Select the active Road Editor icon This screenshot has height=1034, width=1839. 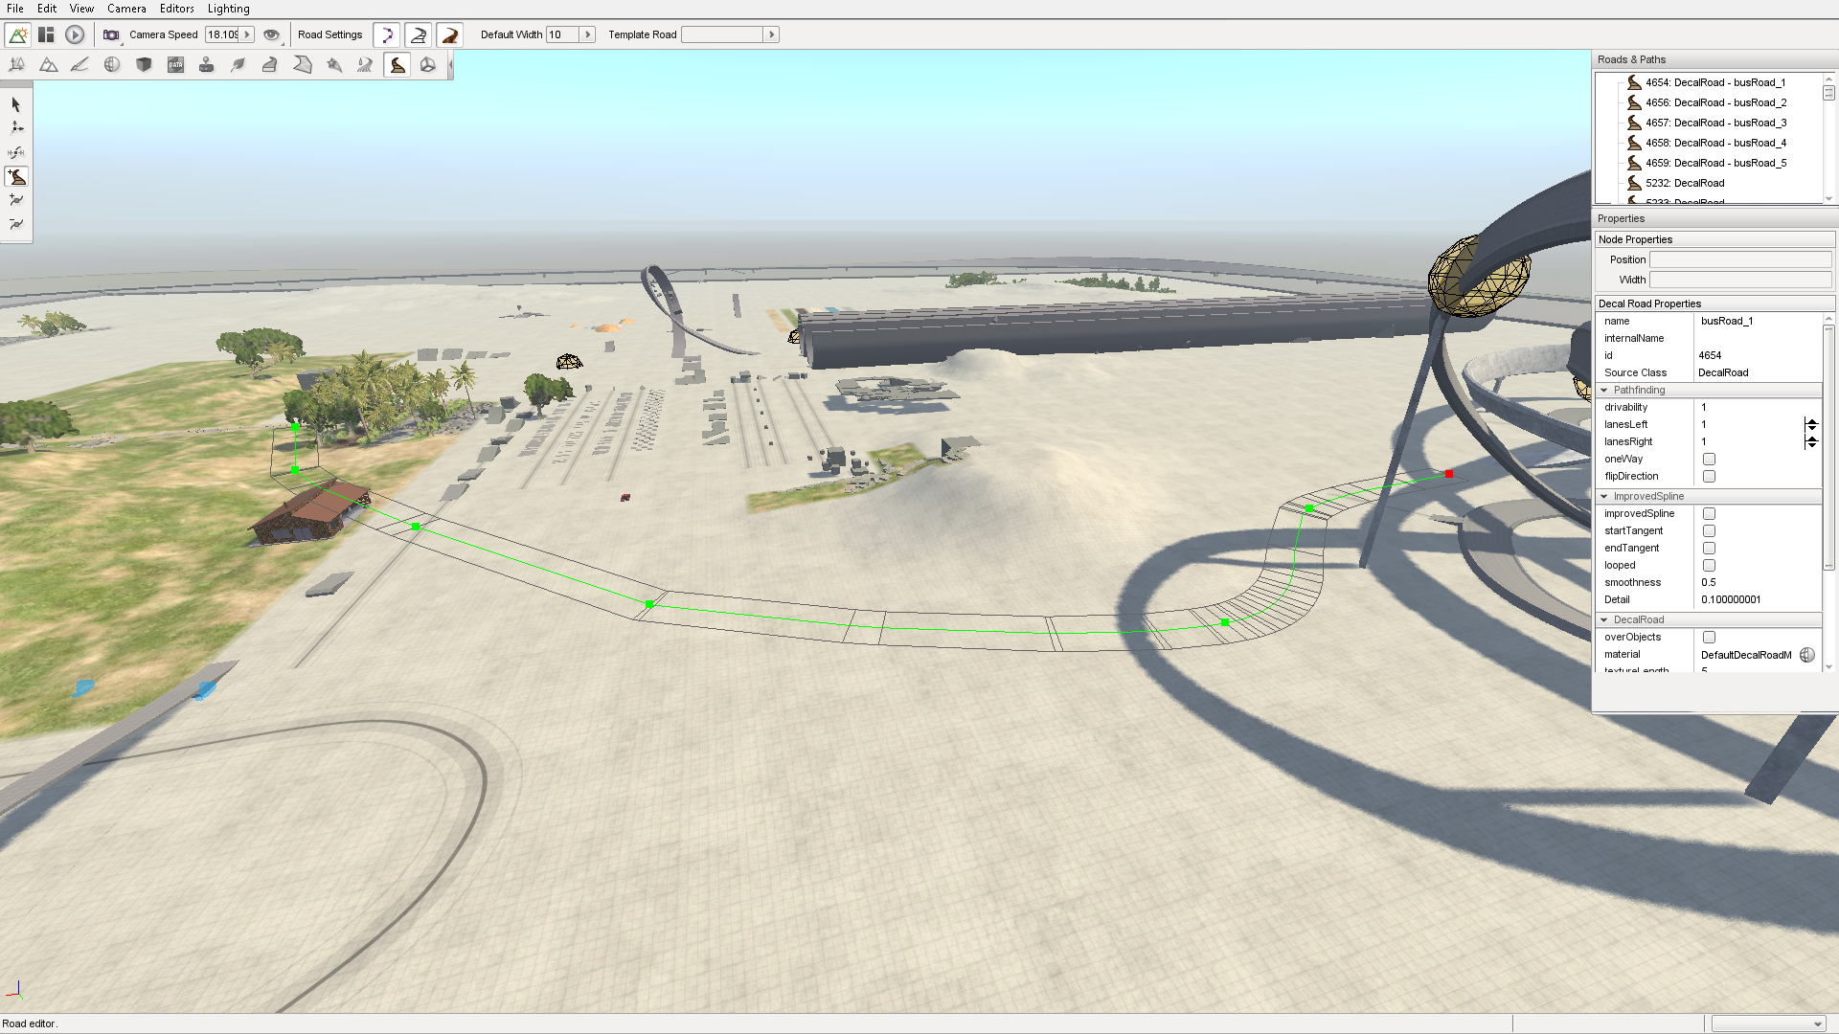click(397, 65)
